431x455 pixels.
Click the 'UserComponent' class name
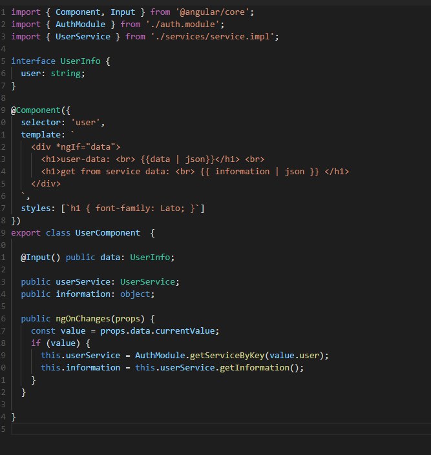point(107,233)
